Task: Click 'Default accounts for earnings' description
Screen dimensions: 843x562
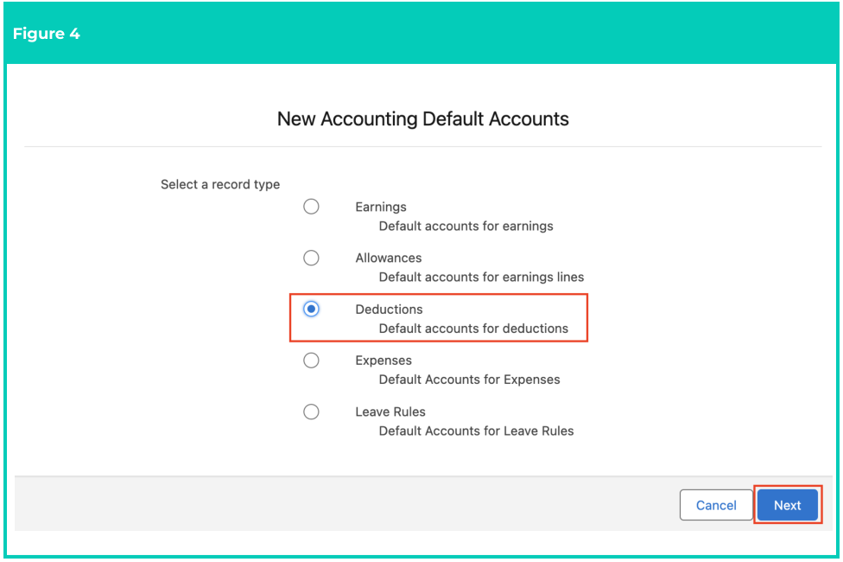Action: coord(466,226)
